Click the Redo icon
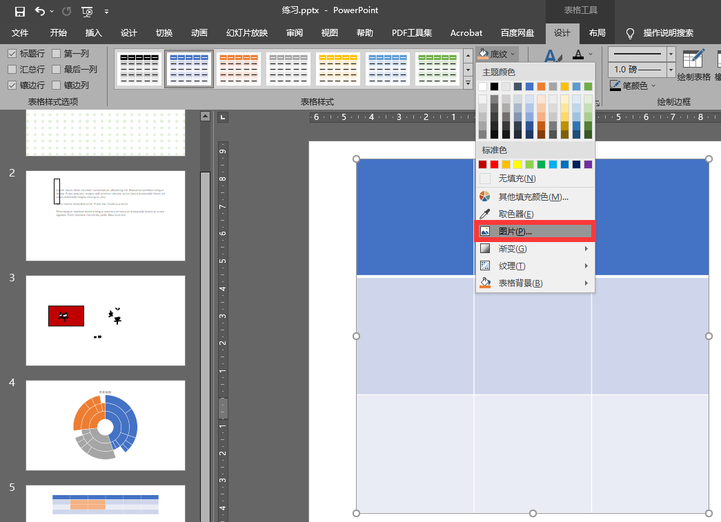The width and height of the screenshot is (721, 522). 67,12
